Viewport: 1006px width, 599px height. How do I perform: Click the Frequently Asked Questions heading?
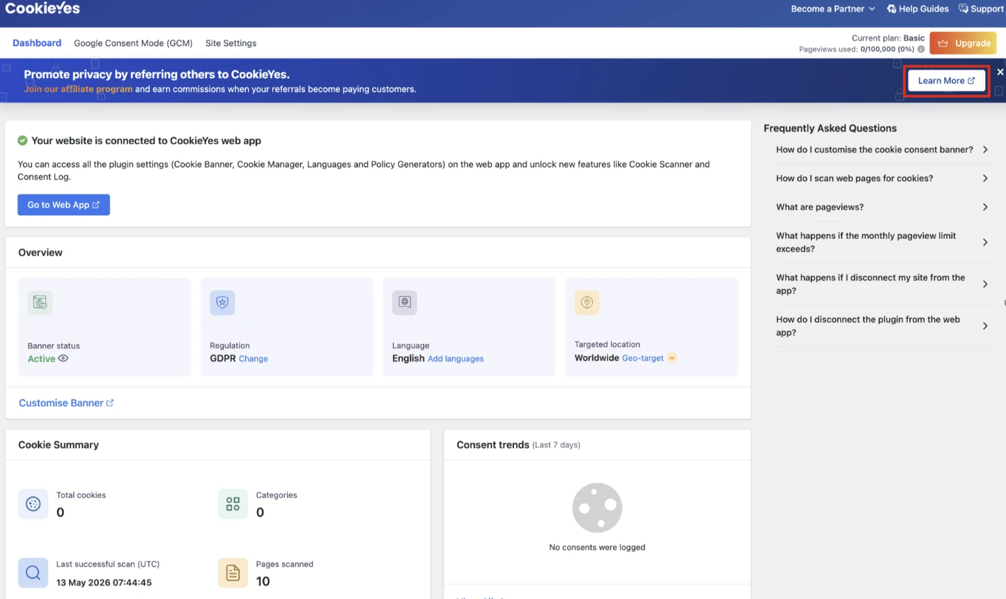(x=830, y=128)
